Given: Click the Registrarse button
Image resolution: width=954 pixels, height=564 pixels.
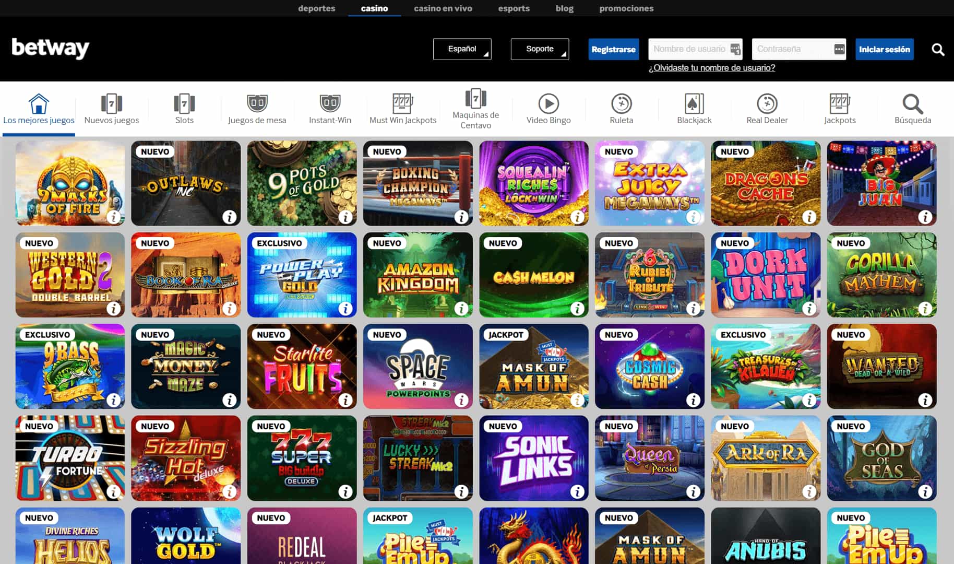Looking at the screenshot, I should click(613, 49).
